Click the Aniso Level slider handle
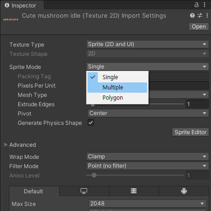This screenshot has height=211, width=211. click(94, 175)
